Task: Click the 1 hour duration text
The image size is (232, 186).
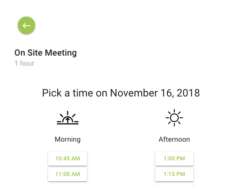Action: (x=24, y=63)
